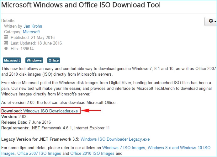217x157 pixels.
Task: Open author link Jan Krohn
Action: (x=33, y=26)
